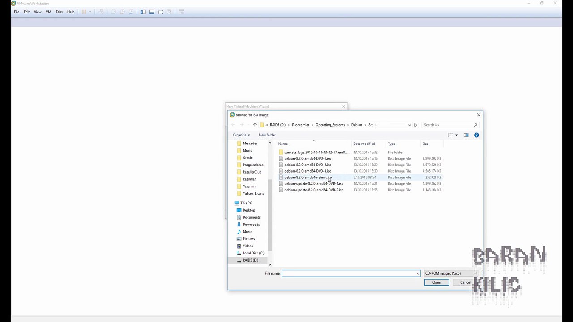Click inside the File name input field

point(351,273)
